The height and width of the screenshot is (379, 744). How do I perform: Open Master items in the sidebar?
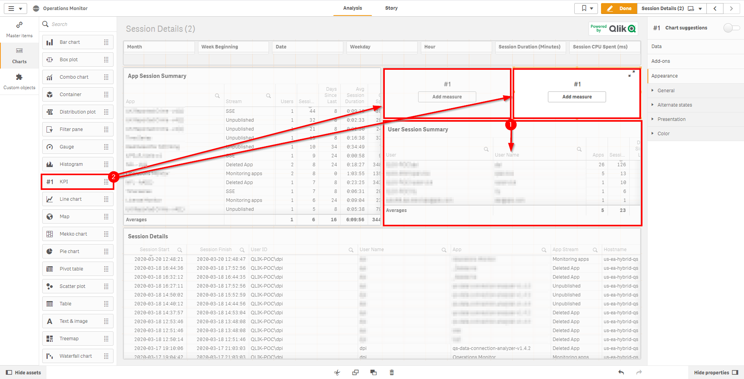coord(19,29)
